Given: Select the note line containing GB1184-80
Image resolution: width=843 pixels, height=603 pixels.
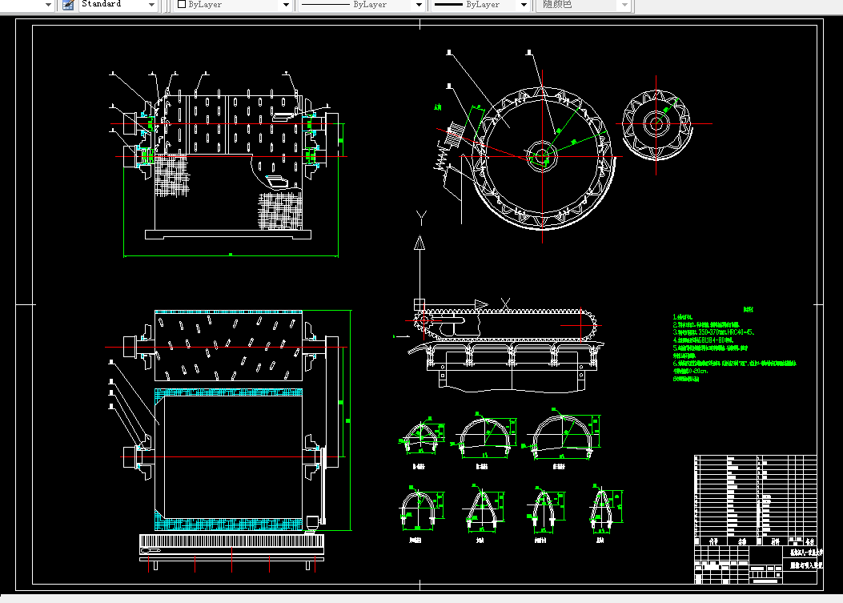Looking at the screenshot, I should pos(703,340).
